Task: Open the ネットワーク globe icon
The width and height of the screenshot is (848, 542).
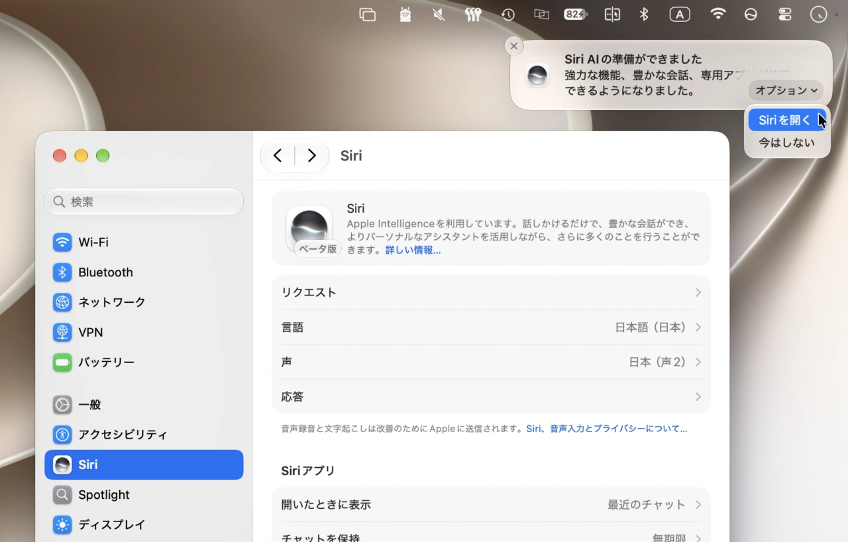Action: tap(62, 302)
